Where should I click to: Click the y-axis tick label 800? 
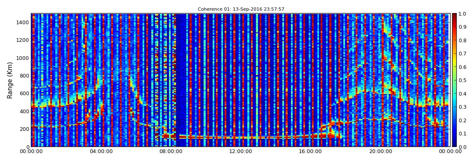tap(24, 75)
